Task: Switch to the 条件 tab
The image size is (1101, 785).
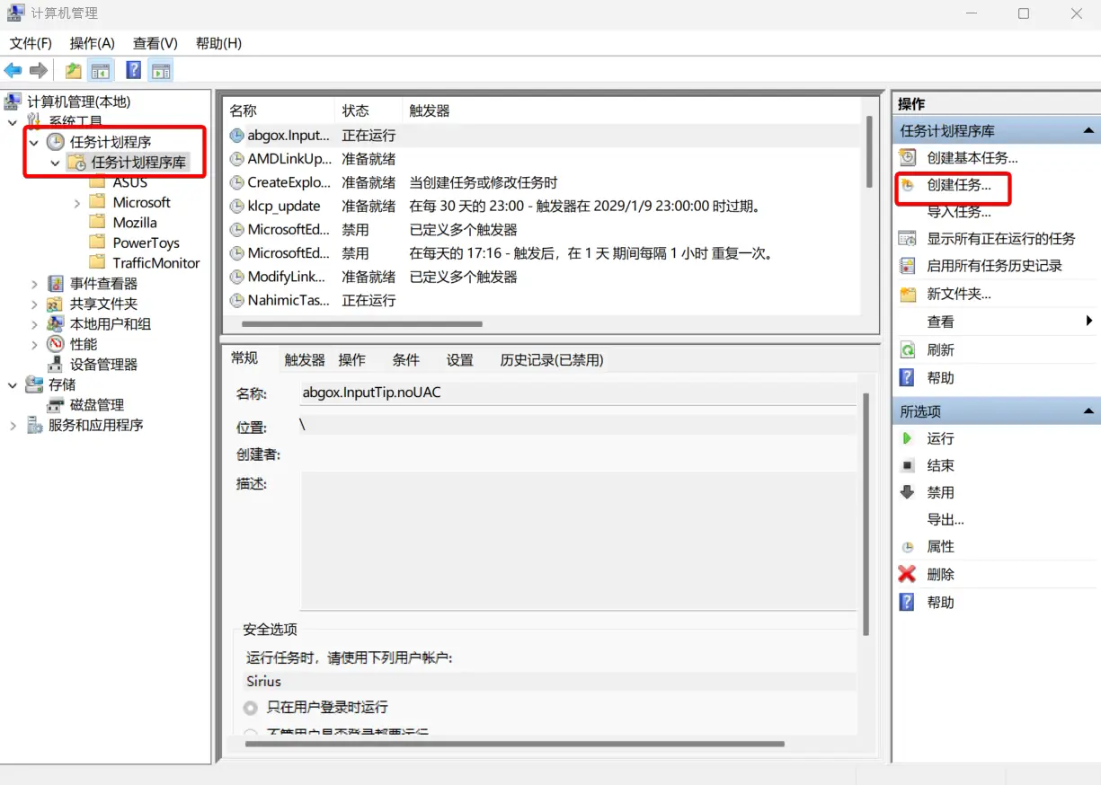Action: tap(405, 359)
